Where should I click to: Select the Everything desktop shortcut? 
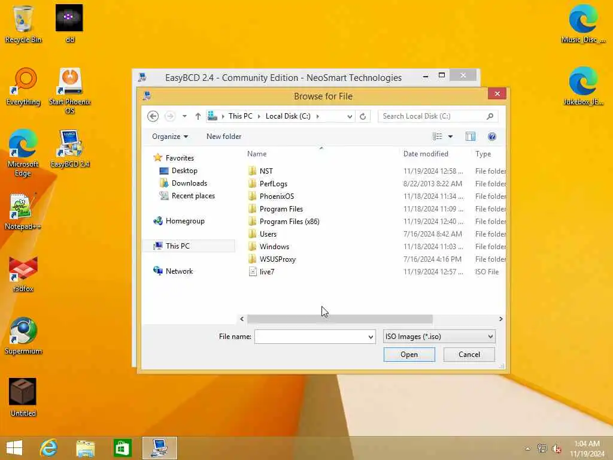tap(23, 86)
